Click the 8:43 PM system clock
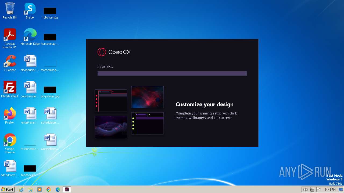 tap(330, 190)
